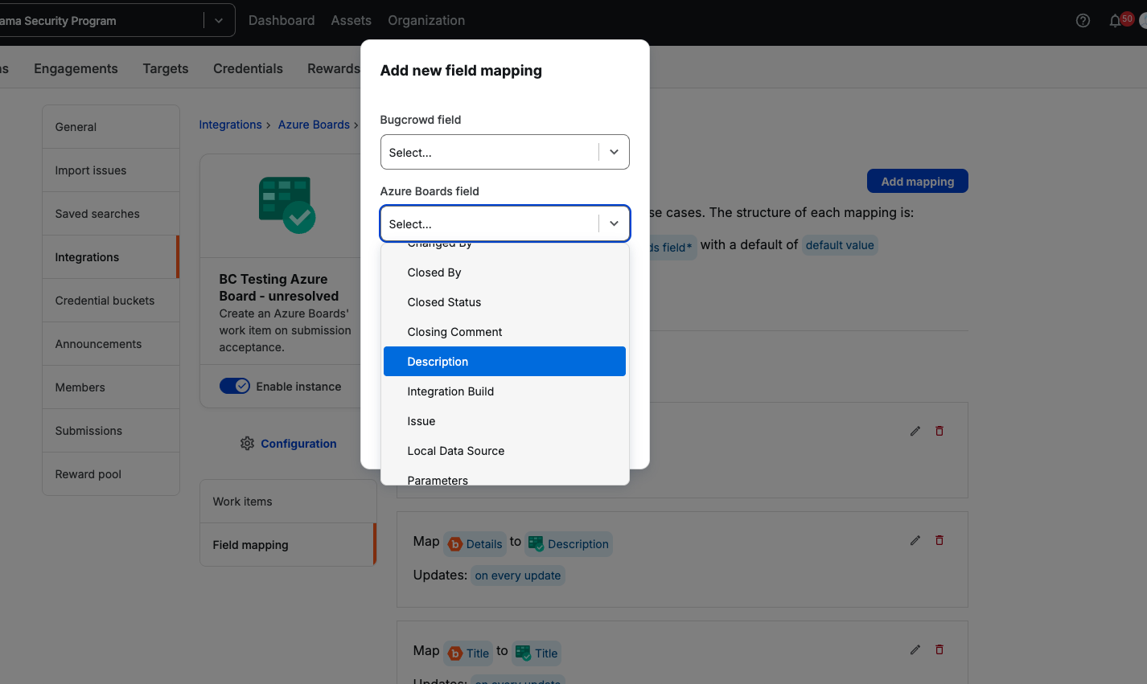Open the Work items tab
The width and height of the screenshot is (1147, 684).
pyautogui.click(x=242, y=502)
